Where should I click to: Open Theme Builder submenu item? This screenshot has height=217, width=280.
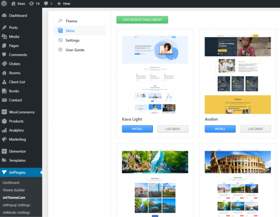[14, 190]
